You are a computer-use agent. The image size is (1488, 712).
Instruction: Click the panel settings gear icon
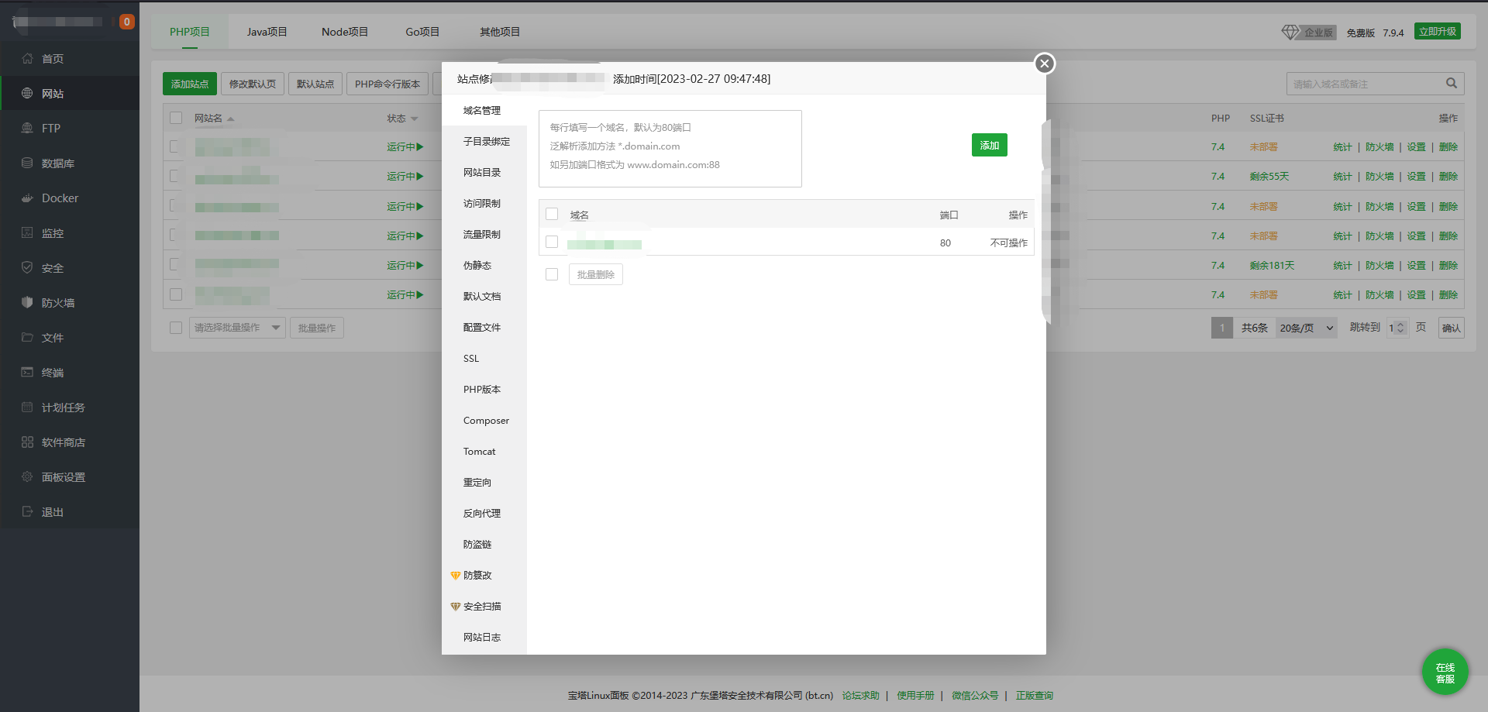point(27,477)
